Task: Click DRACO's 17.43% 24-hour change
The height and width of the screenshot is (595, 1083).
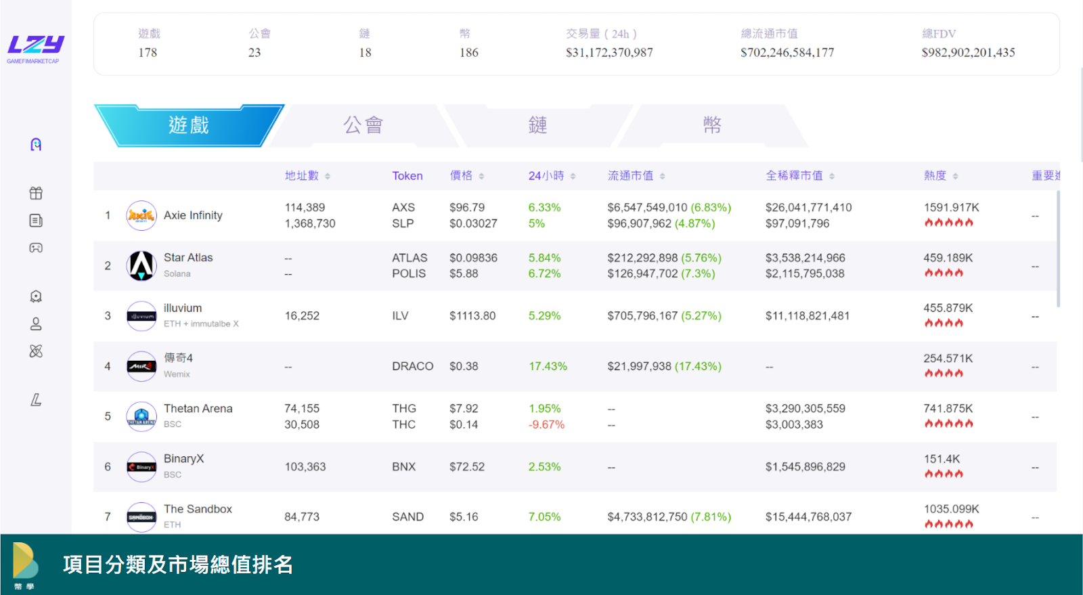Action: click(548, 366)
